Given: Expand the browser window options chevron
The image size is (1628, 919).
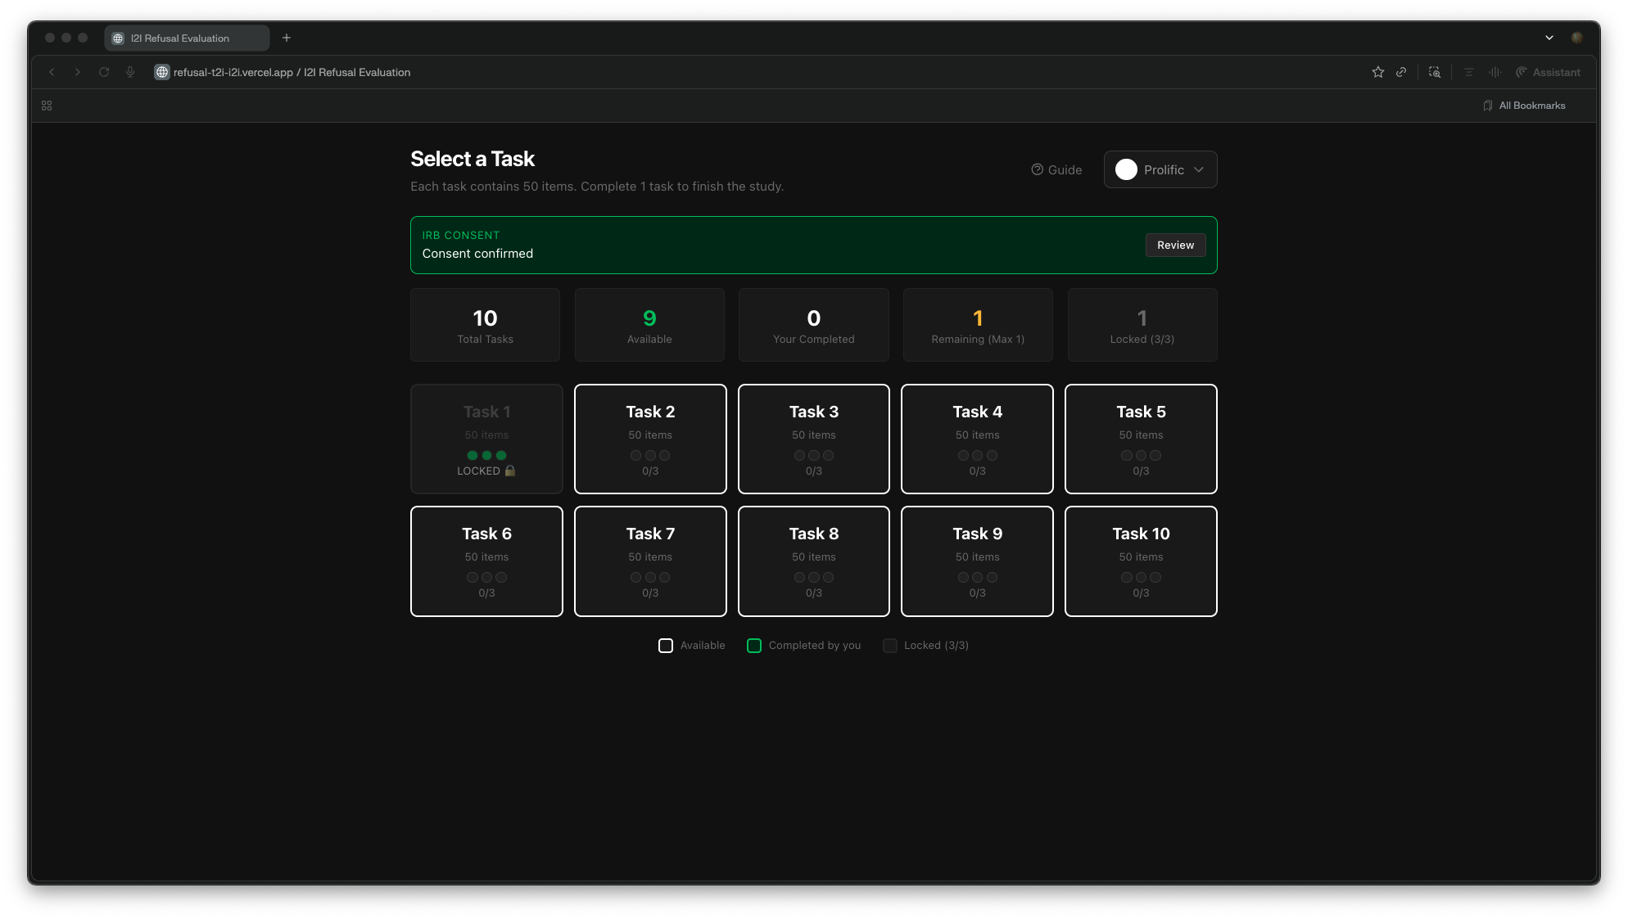Looking at the screenshot, I should click(1549, 37).
